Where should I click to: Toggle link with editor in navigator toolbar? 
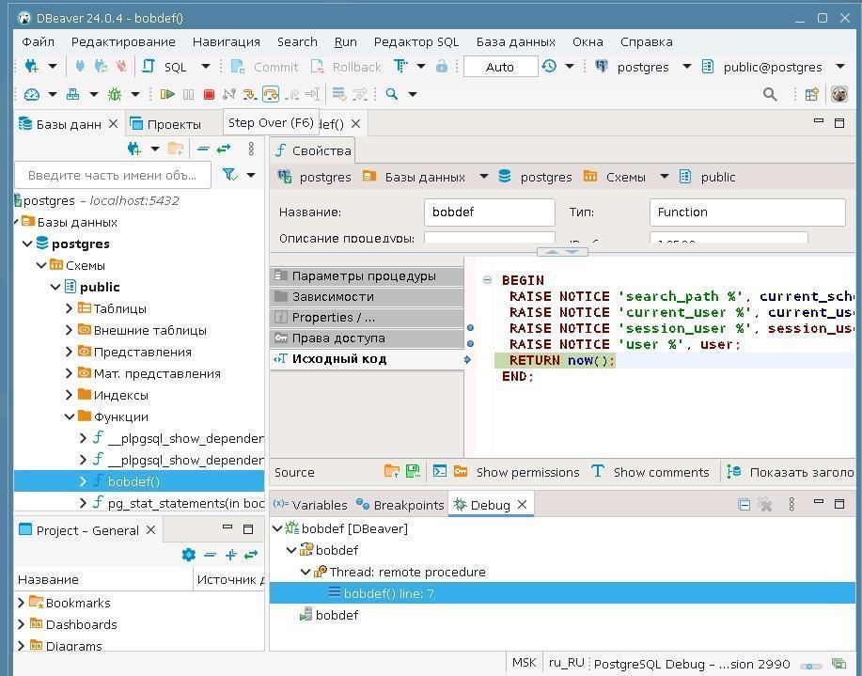(224, 149)
